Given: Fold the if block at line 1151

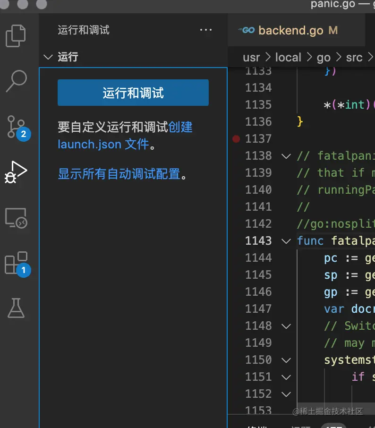Looking at the screenshot, I should pos(286,377).
